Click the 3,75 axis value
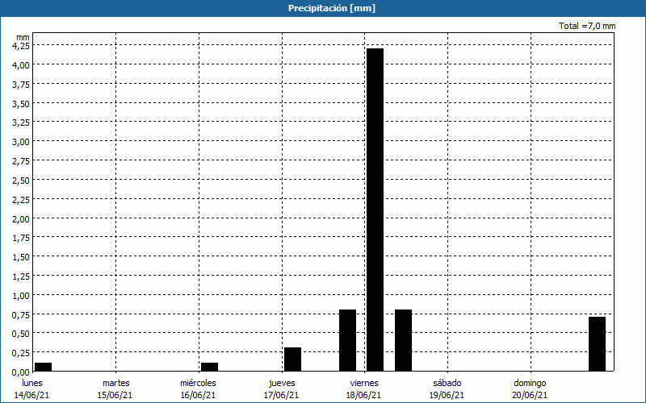 click(x=21, y=85)
